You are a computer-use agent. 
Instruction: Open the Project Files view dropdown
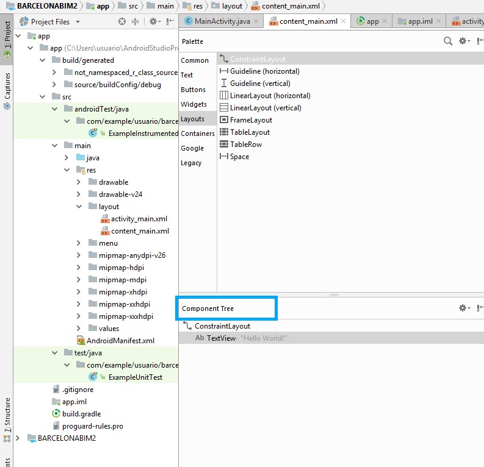click(78, 22)
